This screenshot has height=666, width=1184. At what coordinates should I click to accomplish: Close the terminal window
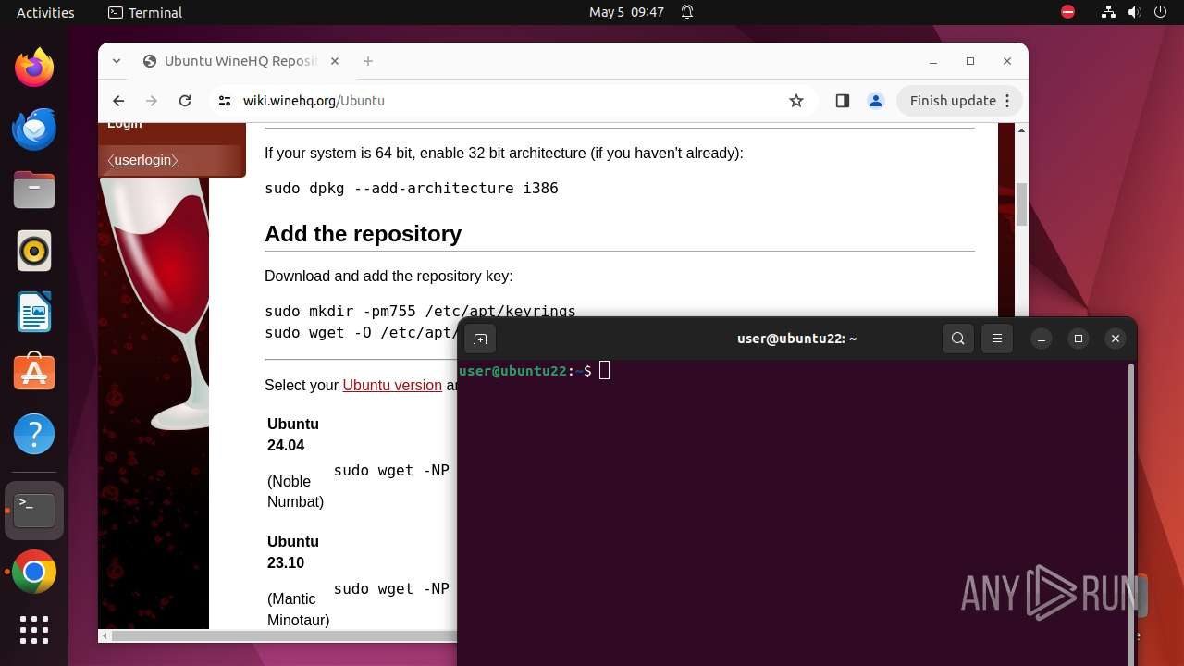point(1116,339)
